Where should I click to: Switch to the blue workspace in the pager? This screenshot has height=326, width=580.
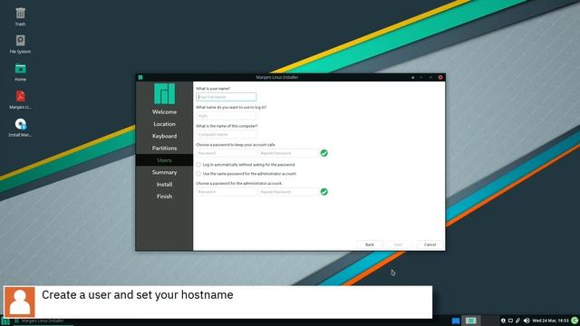(456, 321)
